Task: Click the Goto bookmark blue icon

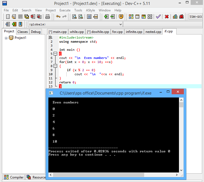Action: [20, 24]
